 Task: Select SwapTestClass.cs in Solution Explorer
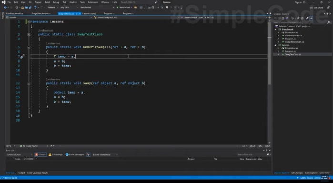point(293,54)
